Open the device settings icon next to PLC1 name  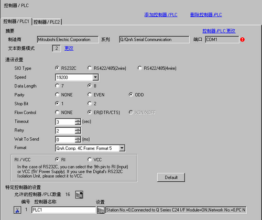click(x=101, y=210)
